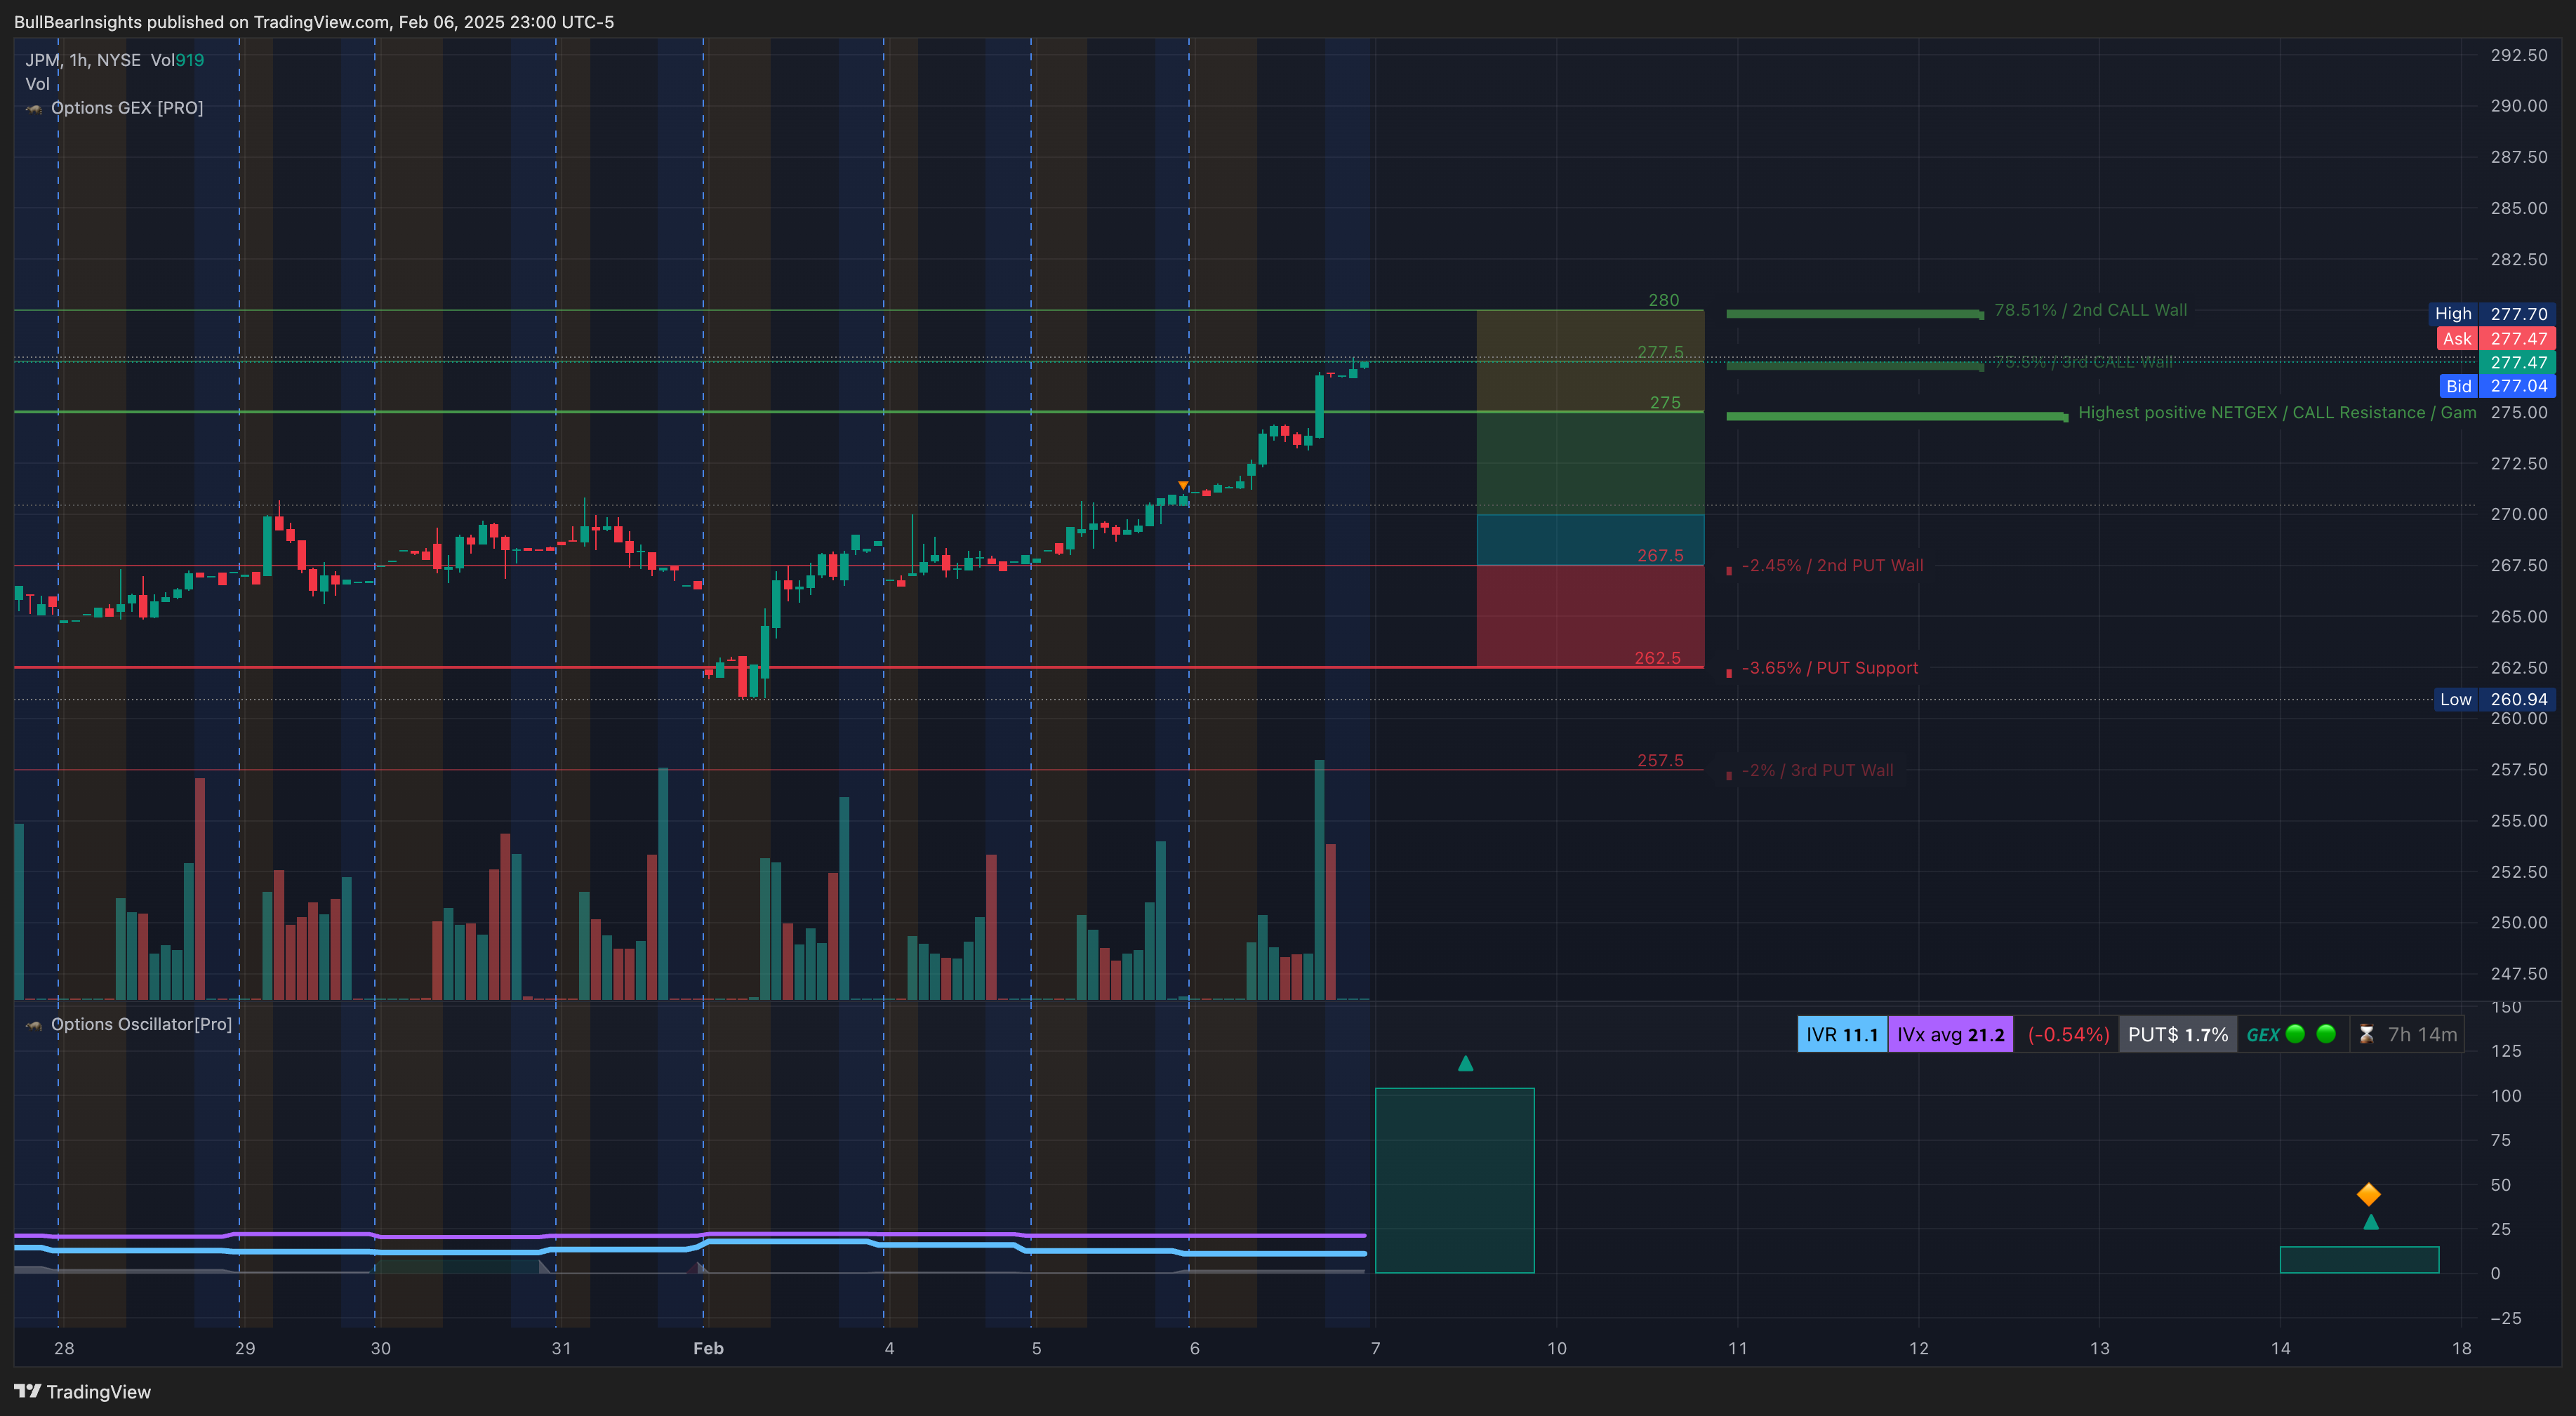Image resolution: width=2576 pixels, height=1416 pixels.
Task: Click the Options GEX [PRO] indicator icon
Action: point(34,108)
